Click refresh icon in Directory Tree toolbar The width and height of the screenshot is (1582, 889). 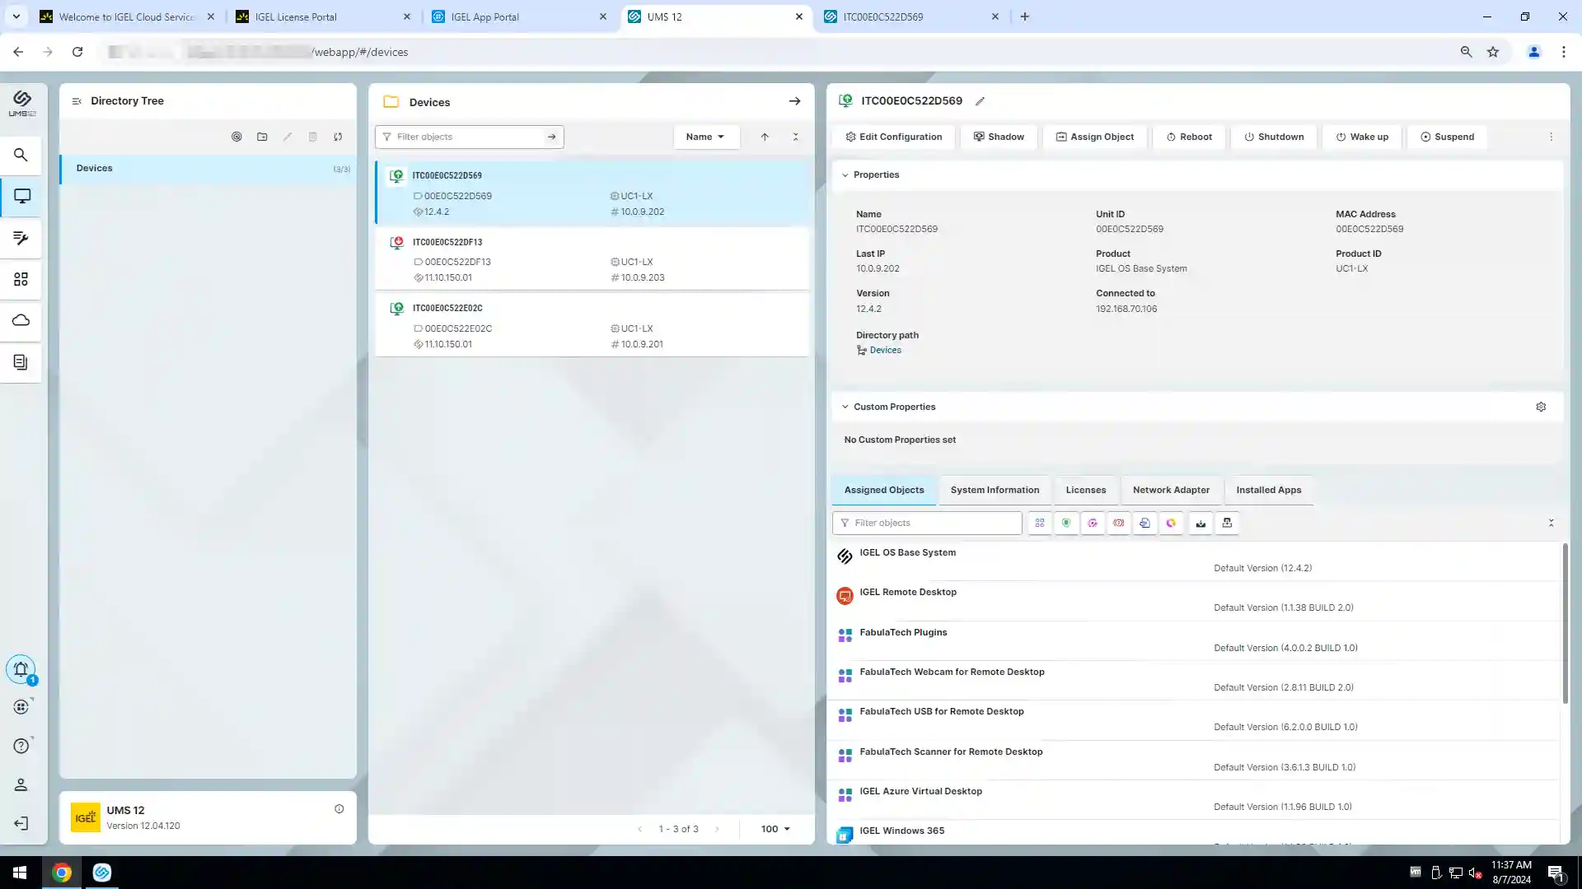tap(338, 137)
